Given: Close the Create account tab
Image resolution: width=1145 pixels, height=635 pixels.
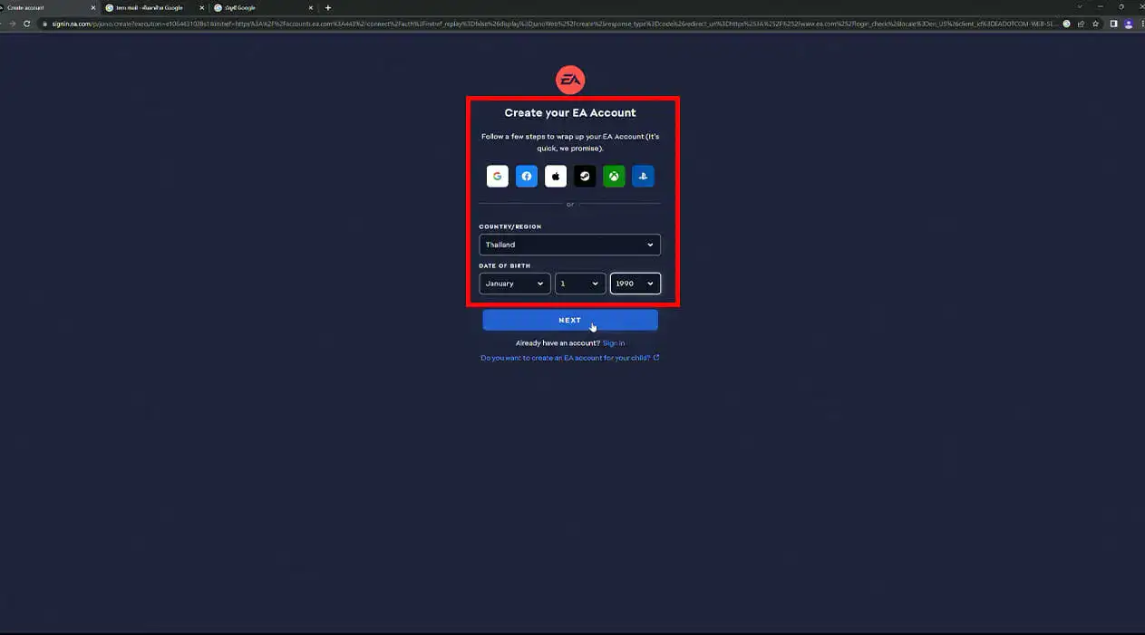Looking at the screenshot, I should [x=92, y=7].
